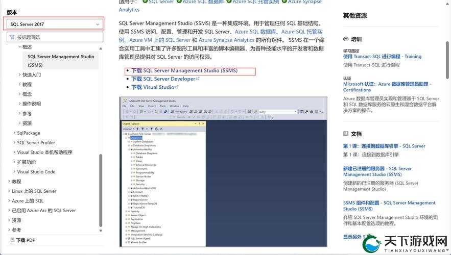Expand the top-level 参考 node

coord(9,229)
